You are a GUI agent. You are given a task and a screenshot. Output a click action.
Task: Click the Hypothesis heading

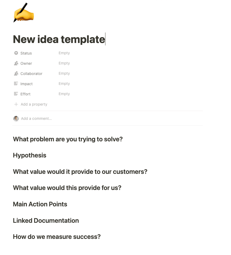click(29, 155)
